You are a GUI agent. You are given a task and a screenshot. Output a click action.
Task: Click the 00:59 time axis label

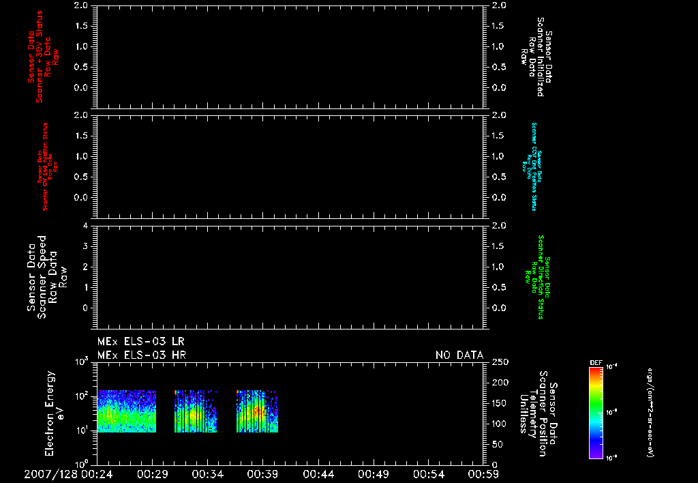(x=483, y=475)
